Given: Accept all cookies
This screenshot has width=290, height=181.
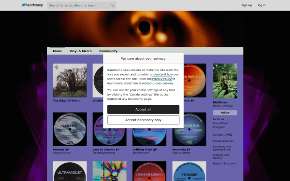Looking at the screenshot, I should (x=144, y=110).
